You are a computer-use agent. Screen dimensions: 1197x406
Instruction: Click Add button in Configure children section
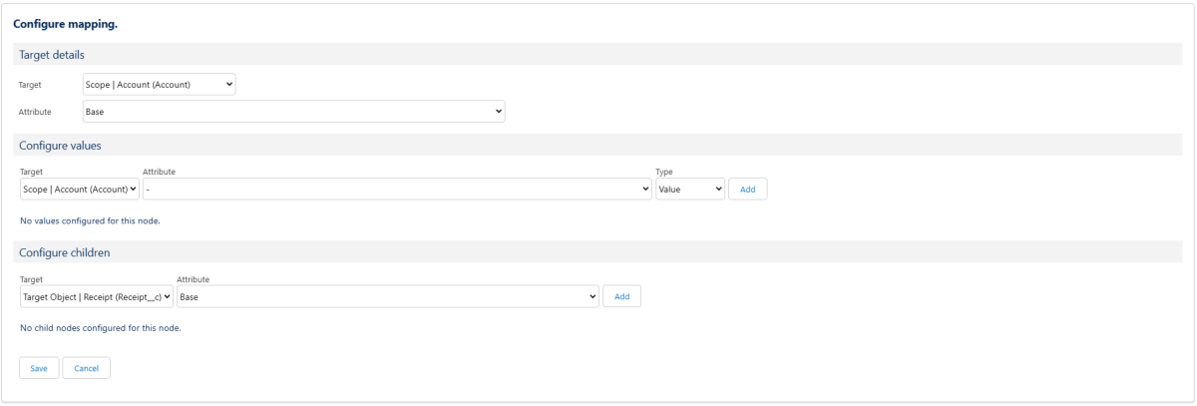point(621,296)
